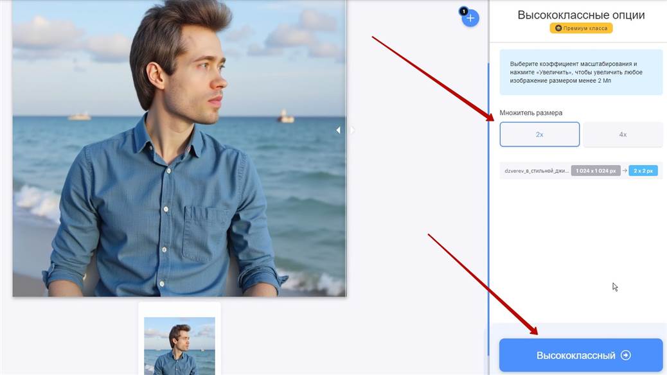Click the image count badge showing 1
667x375 pixels.
463,11
